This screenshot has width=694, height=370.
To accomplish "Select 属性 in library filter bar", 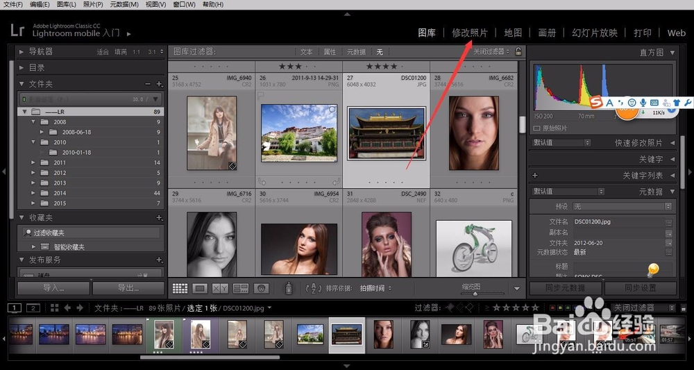I will pyautogui.click(x=330, y=52).
